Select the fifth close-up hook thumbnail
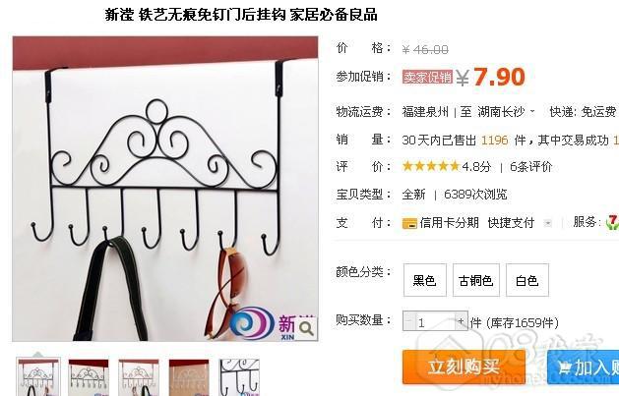This screenshot has width=619, height=396. tap(239, 377)
